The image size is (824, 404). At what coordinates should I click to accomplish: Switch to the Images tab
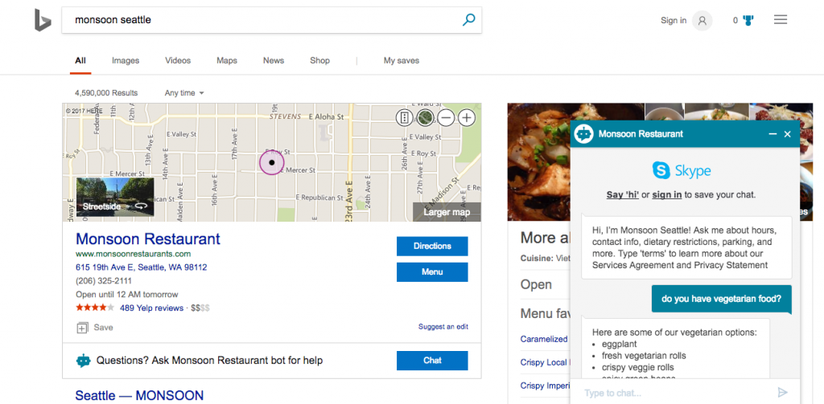coord(126,60)
